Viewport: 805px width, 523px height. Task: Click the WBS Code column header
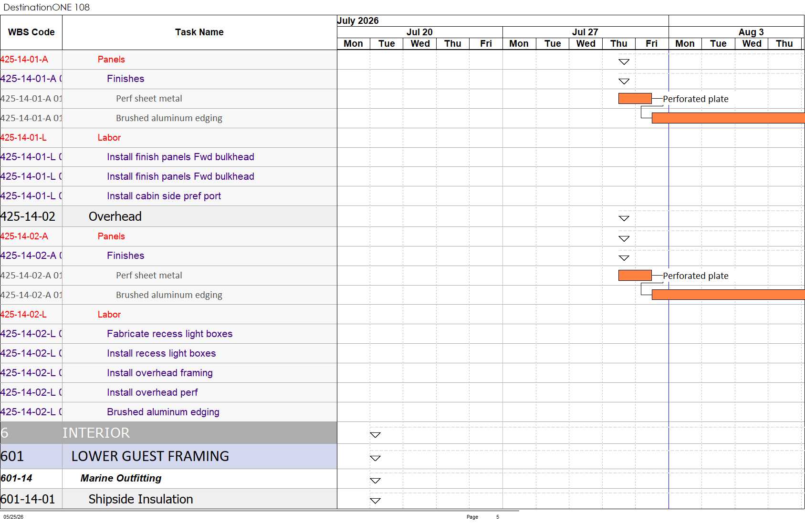[31, 32]
